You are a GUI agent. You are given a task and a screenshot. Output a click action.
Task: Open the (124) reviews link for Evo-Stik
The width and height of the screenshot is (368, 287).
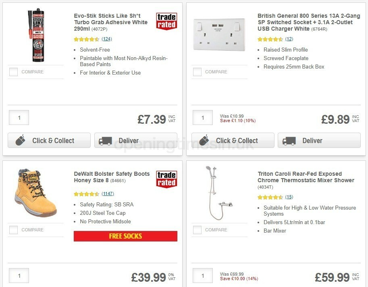[106, 40]
